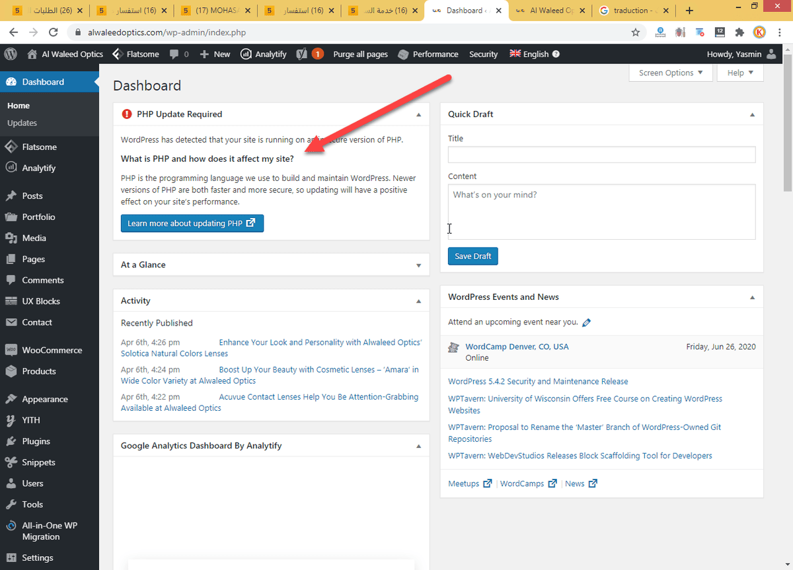793x570 pixels.
Task: Click the WordPress logo in admin bar
Action: click(10, 54)
